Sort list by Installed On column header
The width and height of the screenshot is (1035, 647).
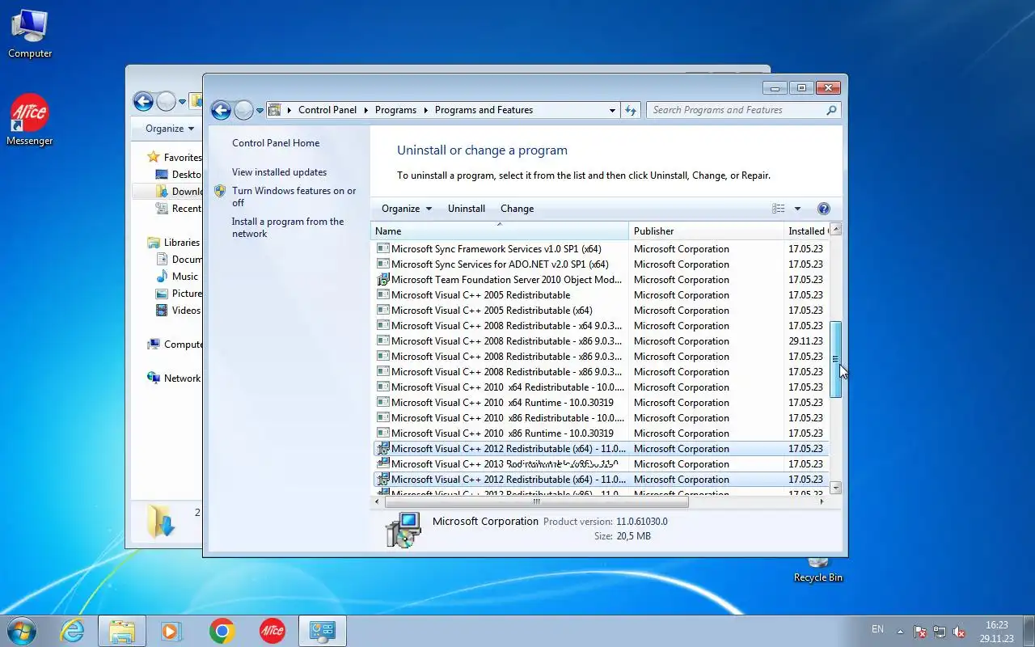coord(806,231)
